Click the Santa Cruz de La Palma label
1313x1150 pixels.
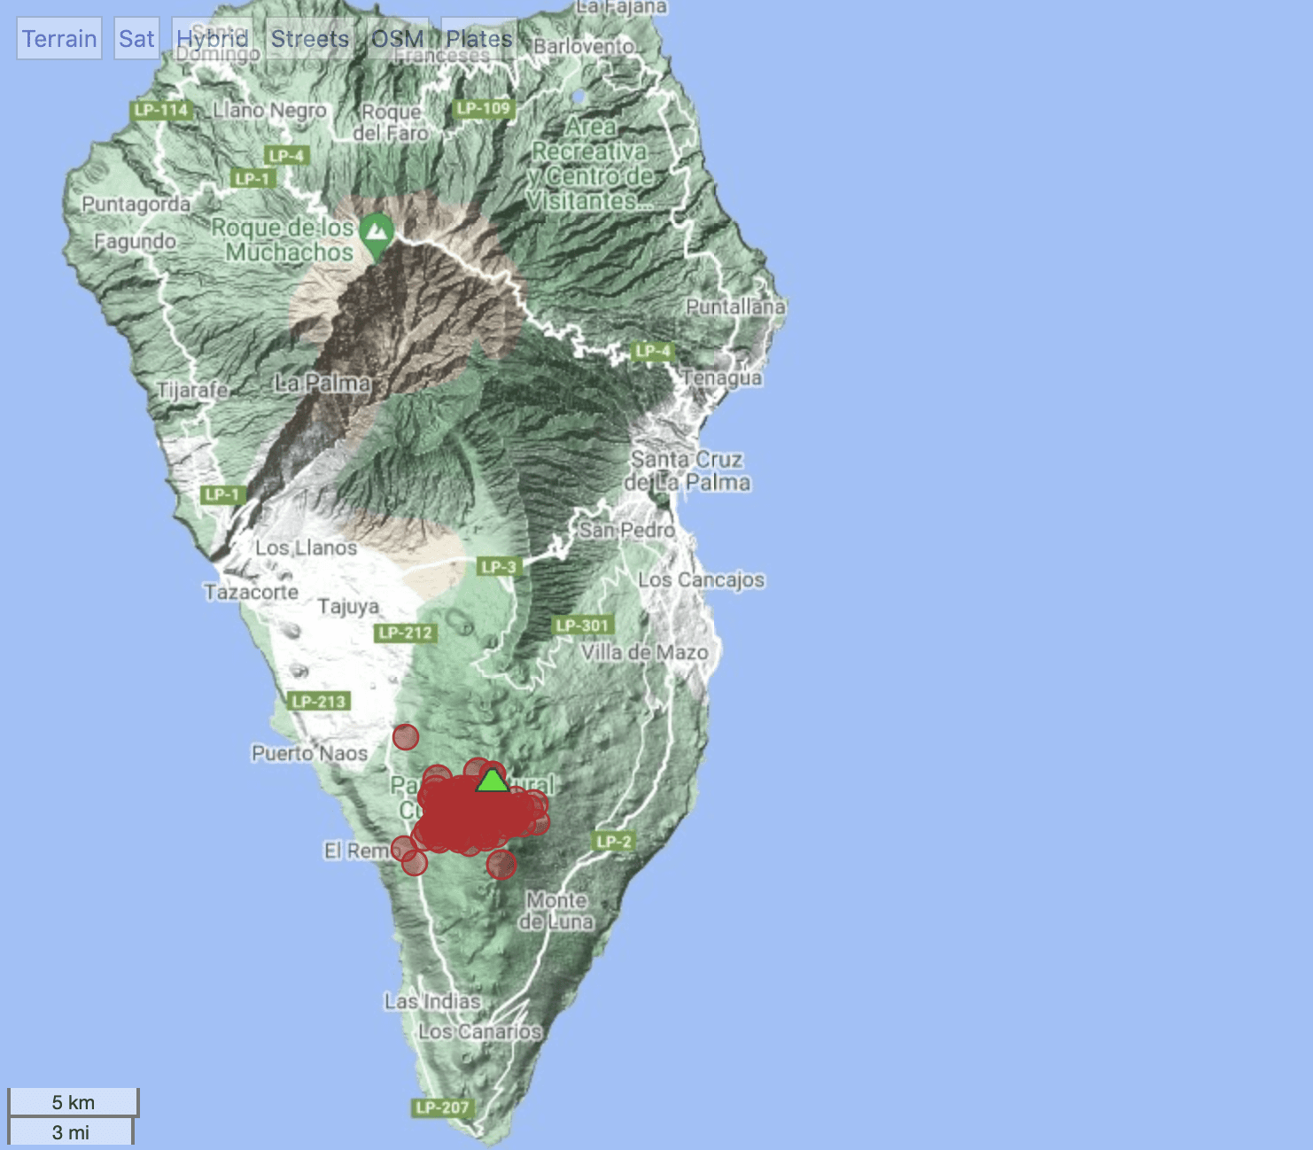pos(688,470)
